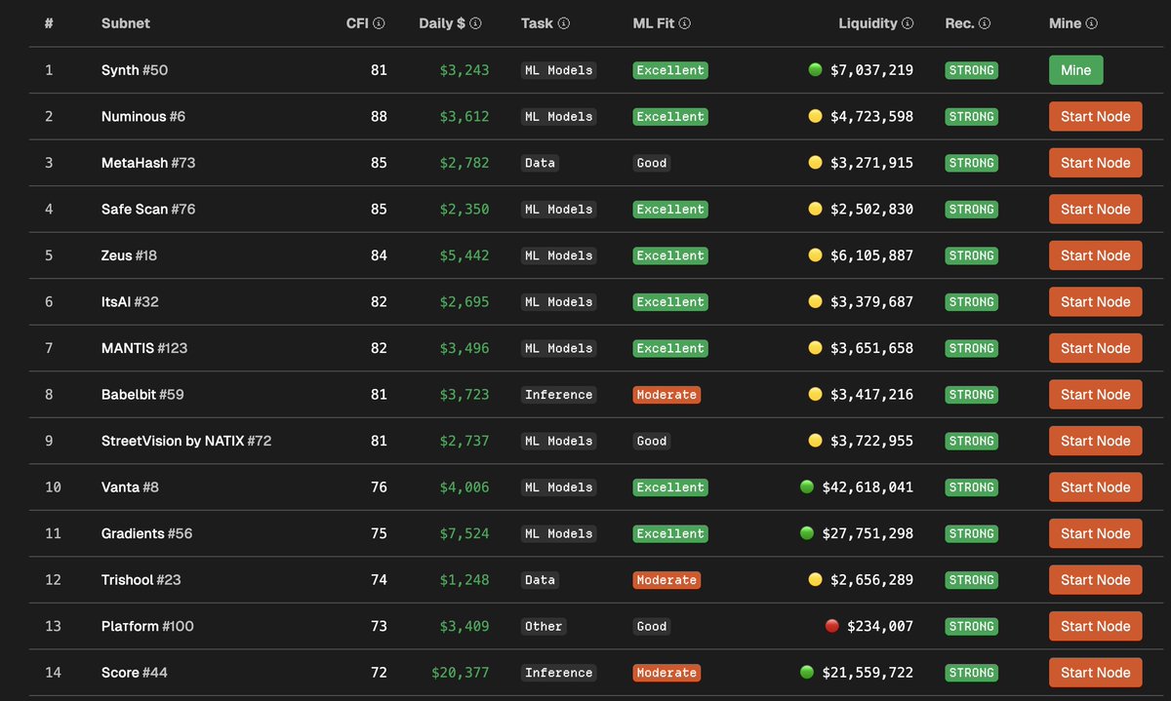Click the Good badge in StreetVision row
The height and width of the screenshot is (701, 1171).
(x=652, y=441)
